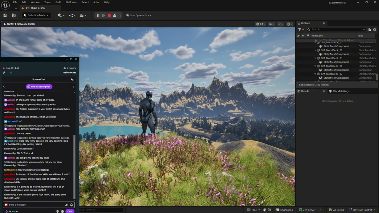Collapse the SM_WoodDeck_32 tree item
The width and height of the screenshot is (379, 213).
click(315, 74)
